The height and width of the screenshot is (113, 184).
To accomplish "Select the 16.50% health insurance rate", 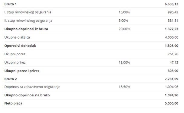I will [x=124, y=87].
